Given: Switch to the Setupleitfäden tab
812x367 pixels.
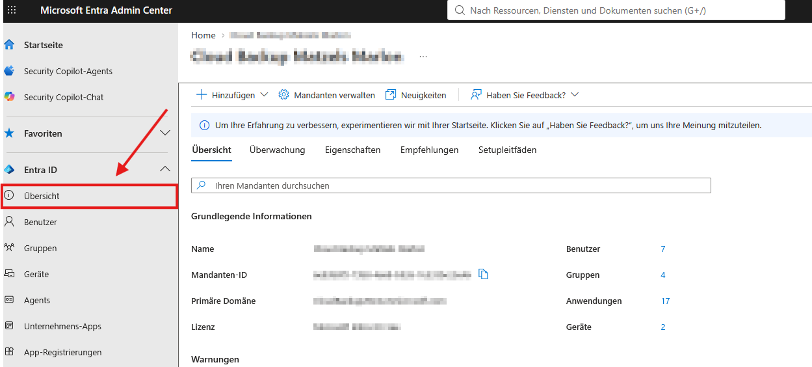Looking at the screenshot, I should [x=508, y=150].
